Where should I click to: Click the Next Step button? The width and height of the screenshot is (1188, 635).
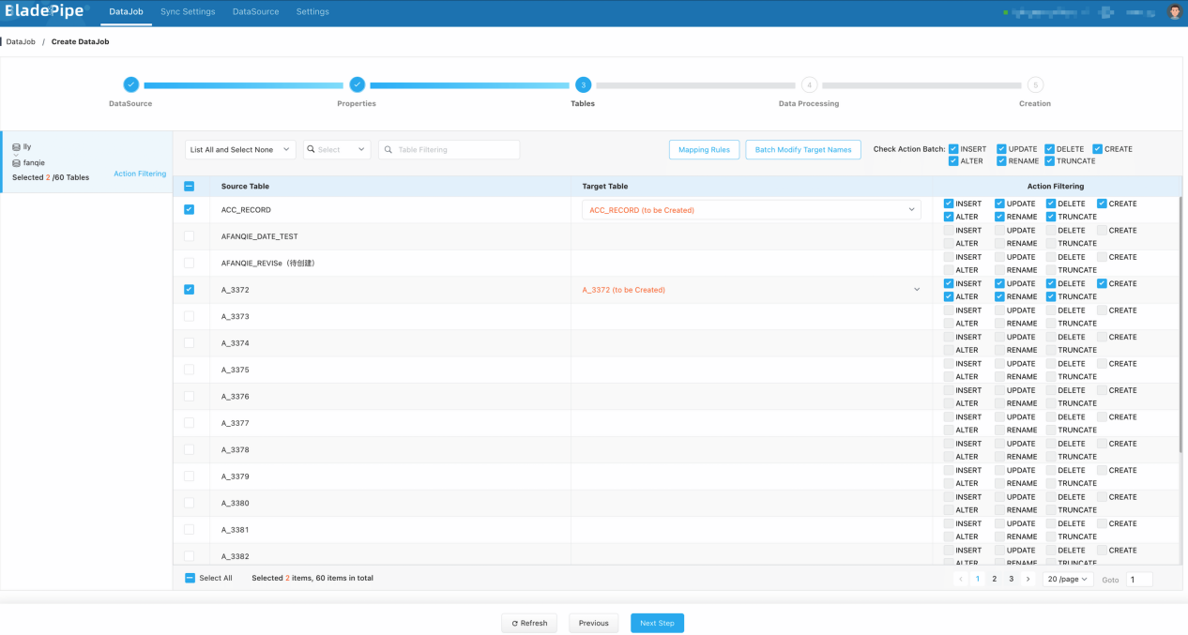[x=657, y=623]
